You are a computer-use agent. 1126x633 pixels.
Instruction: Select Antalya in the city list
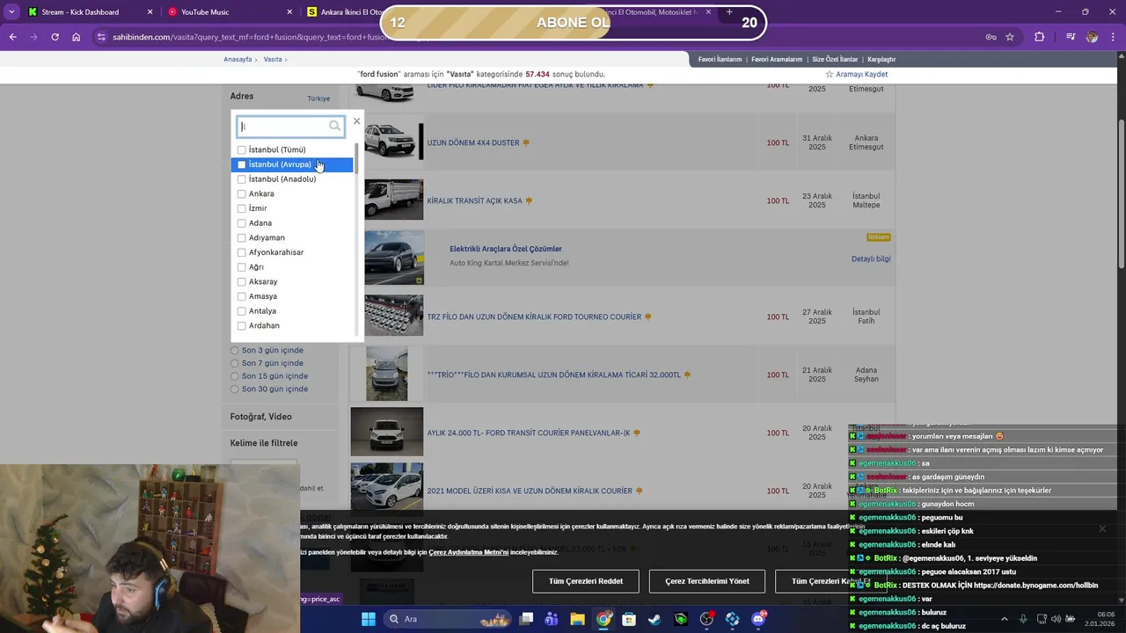[242, 311]
